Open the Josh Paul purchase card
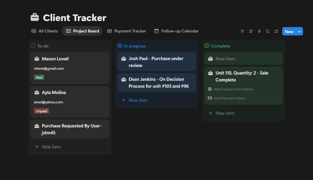Screen dimensions: 313x180 coord(156,62)
